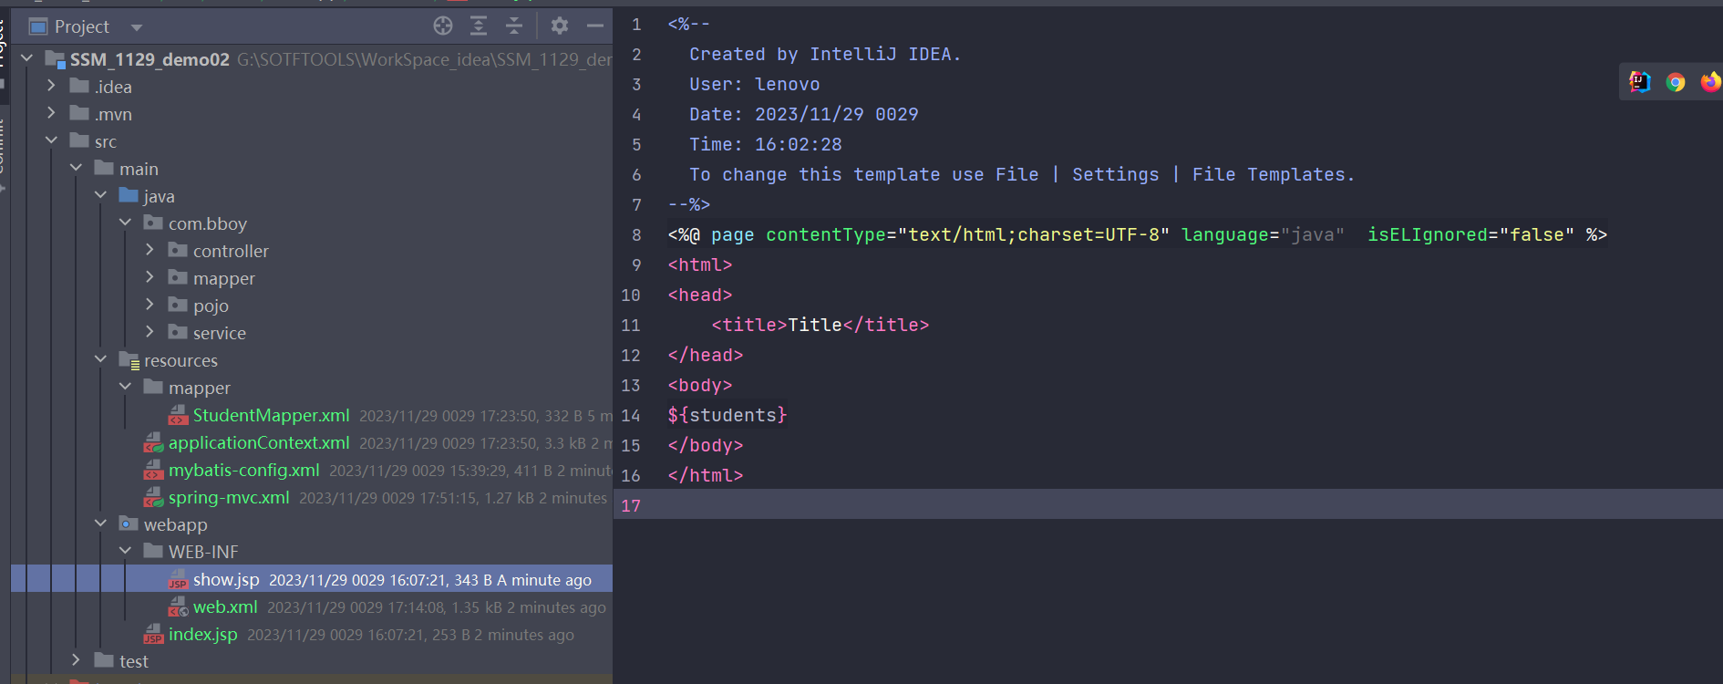Select applicationContext.xml file
Screen dimensions: 1723x684
[x=259, y=442]
